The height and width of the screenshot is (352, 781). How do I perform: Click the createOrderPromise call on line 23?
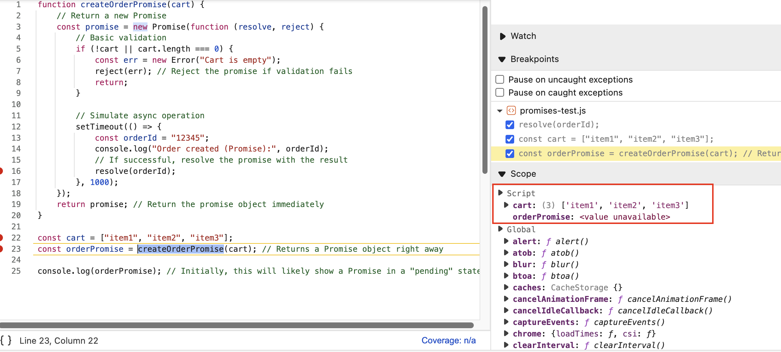(x=181, y=249)
